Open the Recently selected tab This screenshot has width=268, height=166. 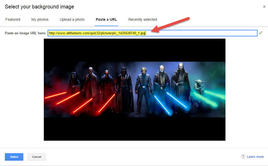142,19
